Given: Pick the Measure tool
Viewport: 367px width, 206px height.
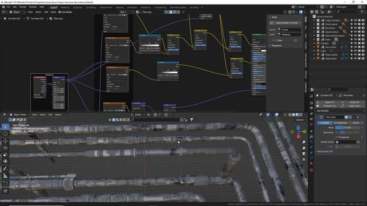Looking at the screenshot, I should click(5, 176).
